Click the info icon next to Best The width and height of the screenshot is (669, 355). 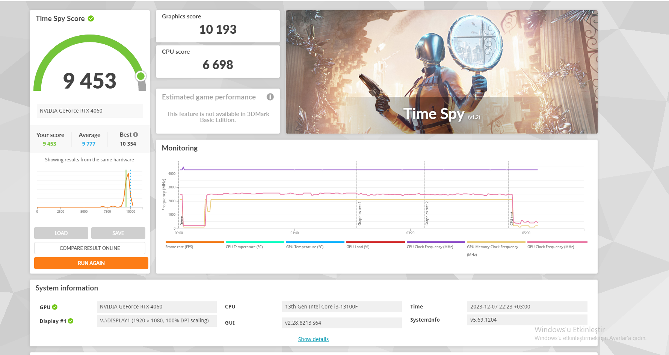pyautogui.click(x=136, y=134)
